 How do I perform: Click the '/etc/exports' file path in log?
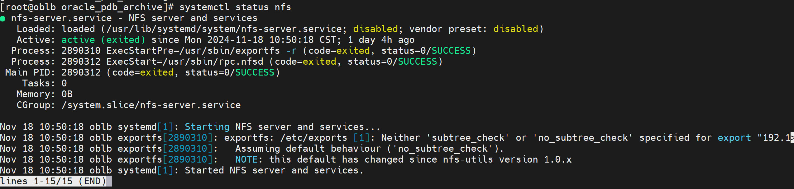314,138
